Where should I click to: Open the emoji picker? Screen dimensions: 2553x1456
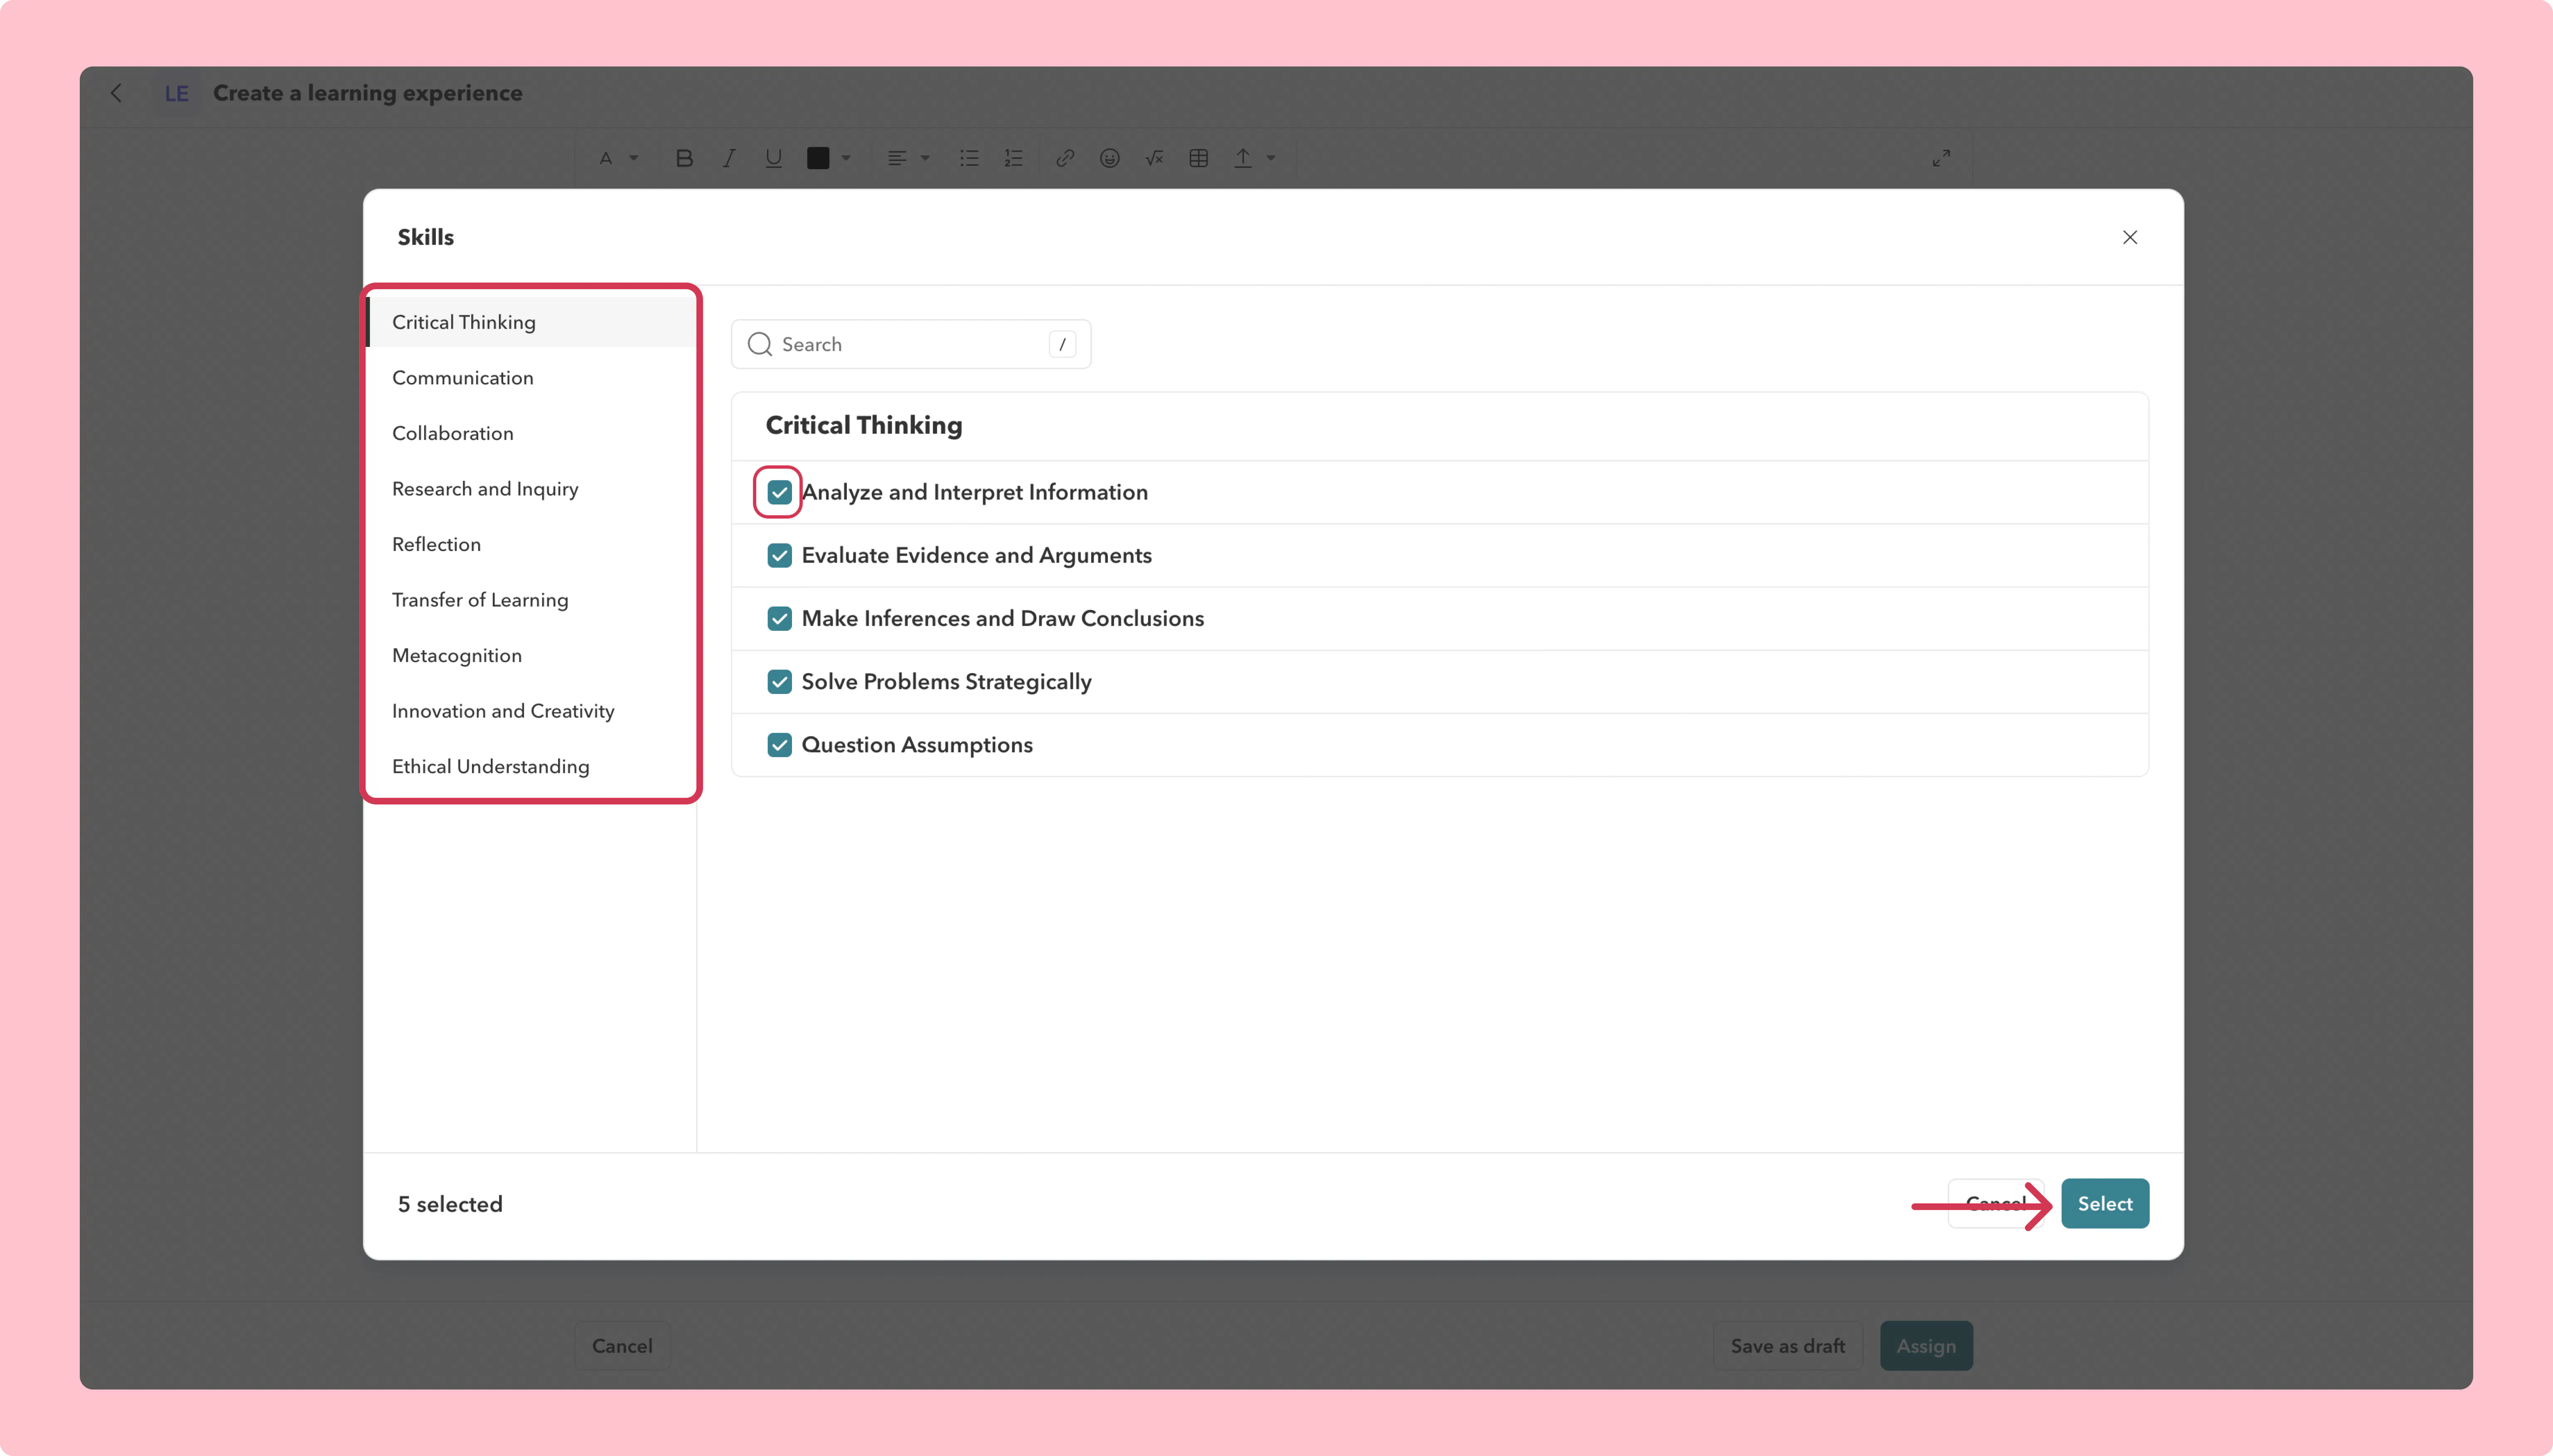(x=1110, y=158)
